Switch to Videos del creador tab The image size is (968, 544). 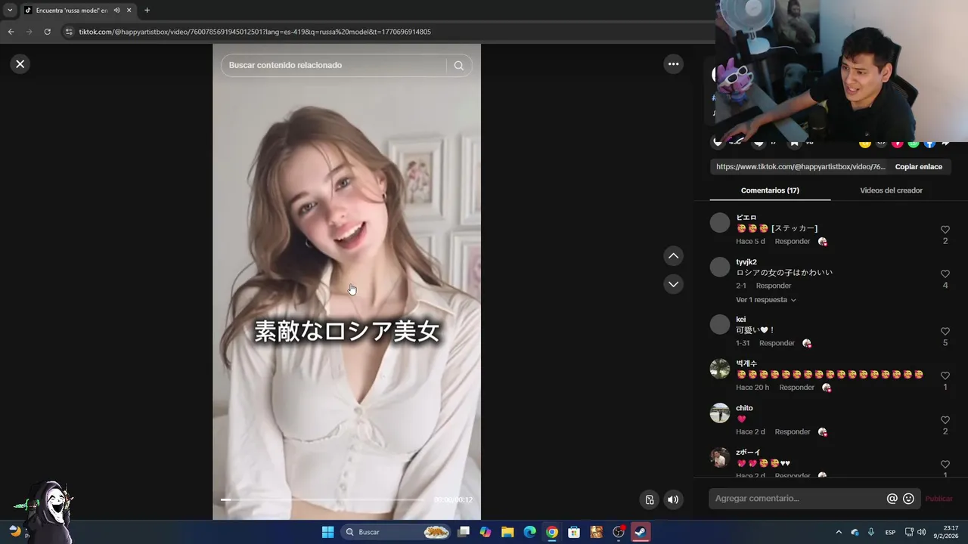pos(891,190)
